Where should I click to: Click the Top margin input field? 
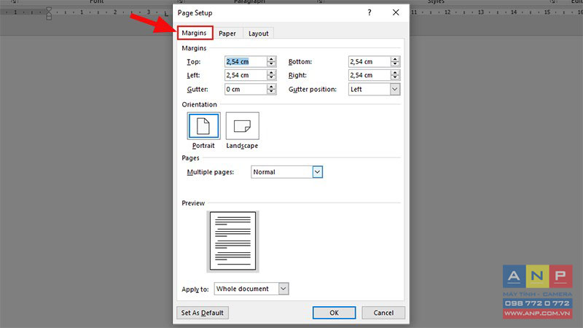(246, 62)
